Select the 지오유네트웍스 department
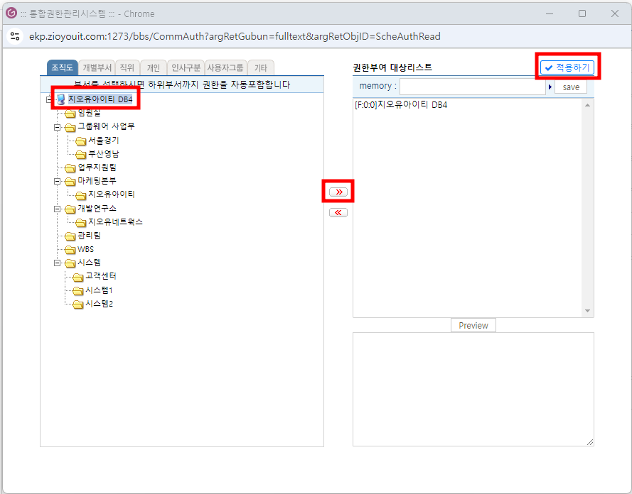The height and width of the screenshot is (494, 632). click(115, 221)
